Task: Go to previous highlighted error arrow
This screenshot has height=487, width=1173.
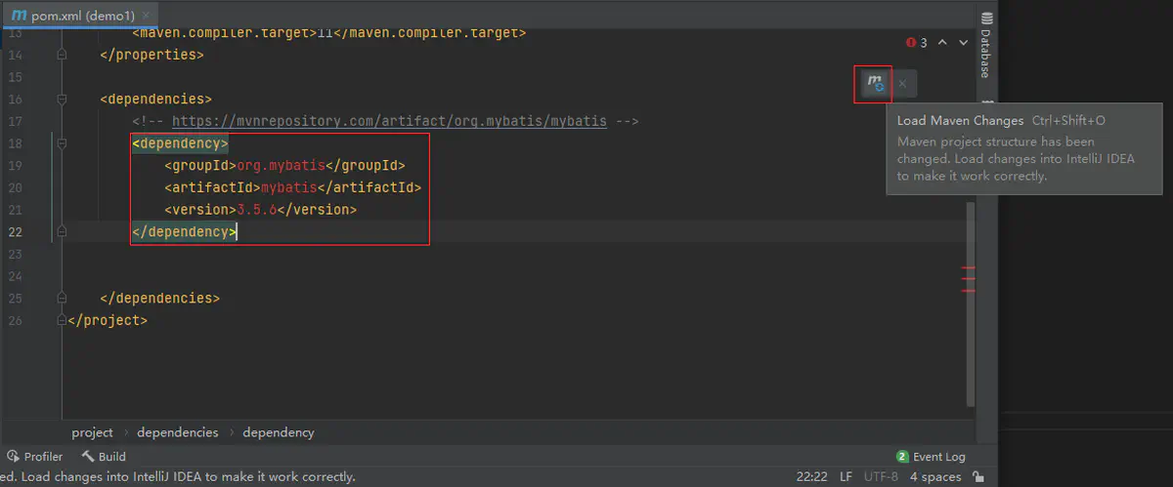Action: [x=942, y=43]
